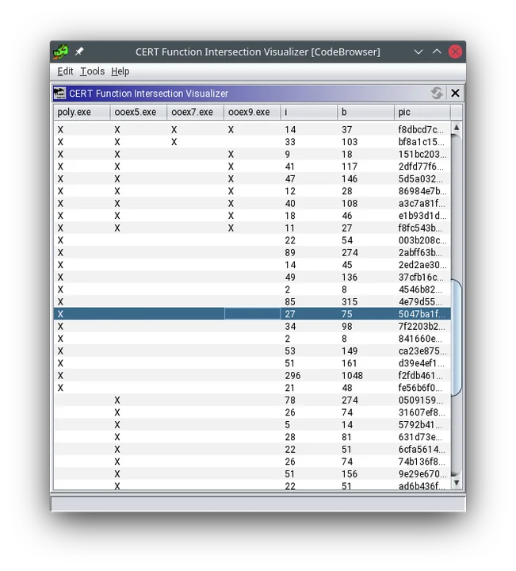Select the row with pic f8dbcd7c...
Viewport: 516px width, 571px height.
pyautogui.click(x=252, y=129)
